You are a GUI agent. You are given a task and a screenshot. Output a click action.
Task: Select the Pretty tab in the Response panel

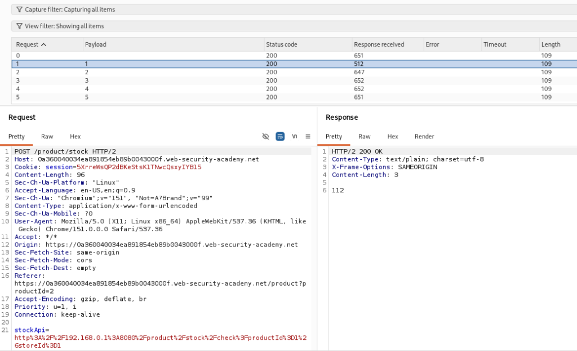(x=334, y=137)
